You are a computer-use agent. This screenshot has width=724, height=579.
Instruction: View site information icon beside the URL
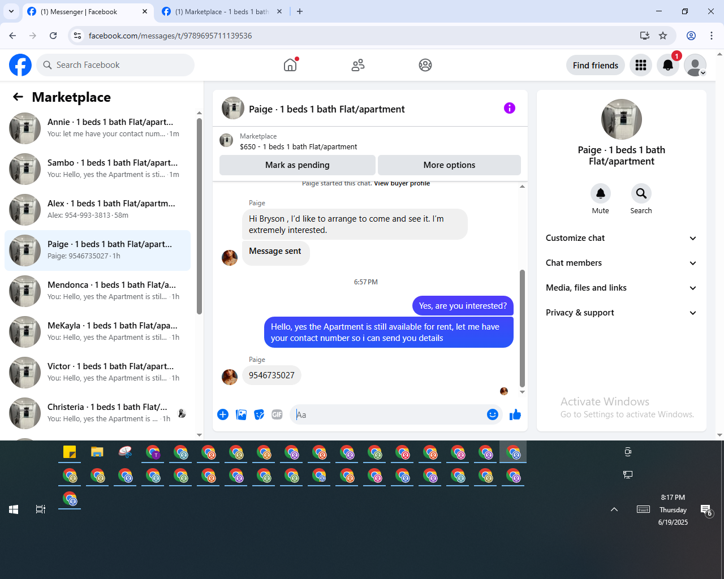(x=77, y=36)
